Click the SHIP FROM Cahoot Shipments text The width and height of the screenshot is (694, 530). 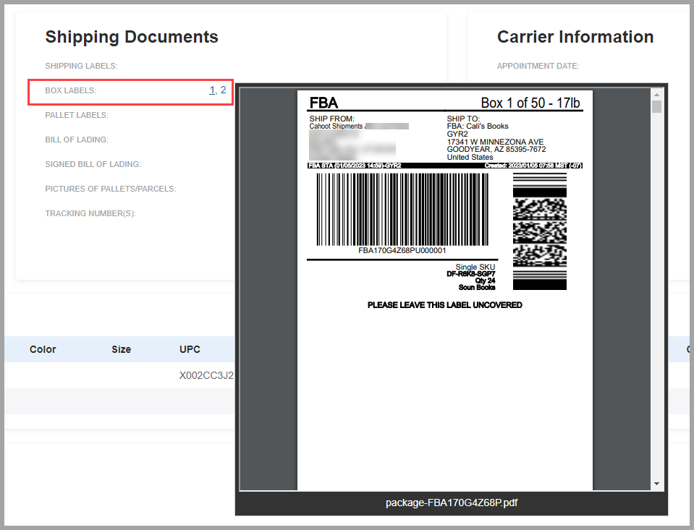click(x=337, y=122)
